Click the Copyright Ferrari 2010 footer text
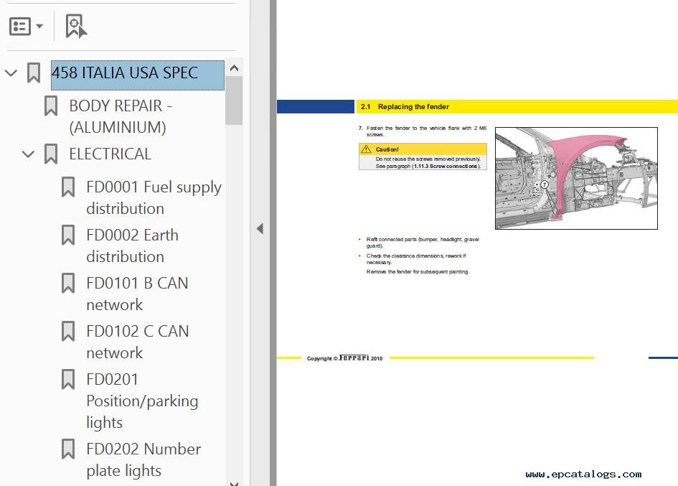The width and height of the screenshot is (678, 486). click(344, 358)
